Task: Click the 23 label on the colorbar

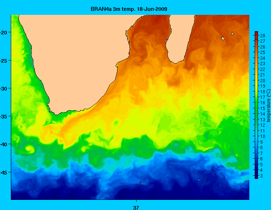Action: (263, 64)
